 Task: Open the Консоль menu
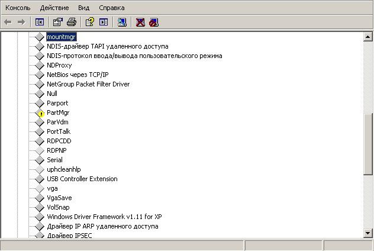click(x=18, y=8)
